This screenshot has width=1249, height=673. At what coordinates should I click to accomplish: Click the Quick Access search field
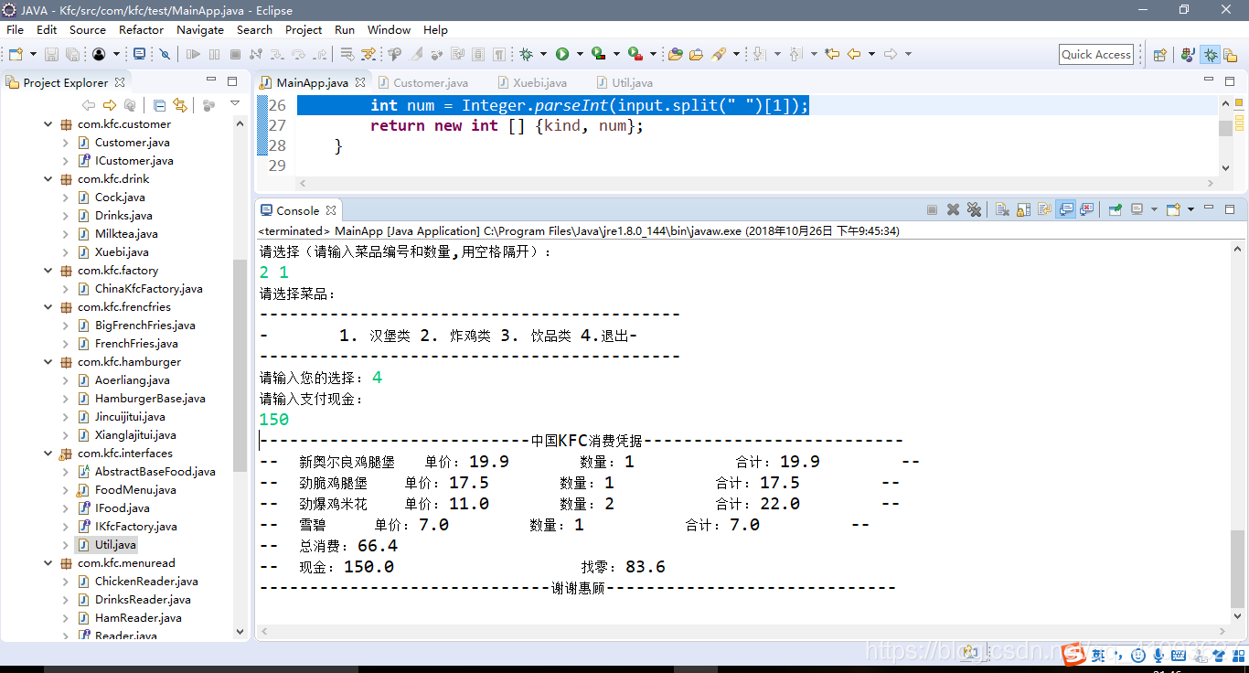tap(1096, 54)
